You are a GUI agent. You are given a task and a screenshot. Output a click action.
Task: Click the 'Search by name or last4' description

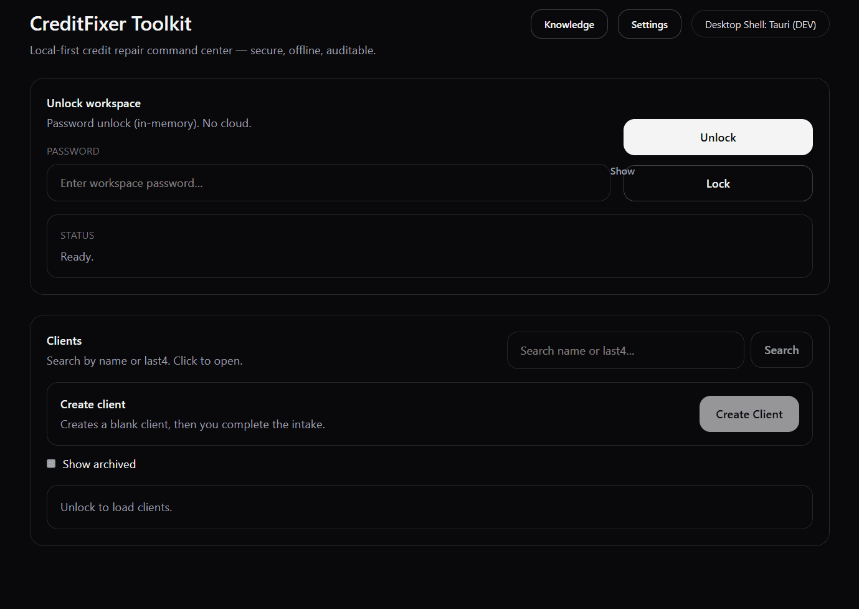point(145,361)
